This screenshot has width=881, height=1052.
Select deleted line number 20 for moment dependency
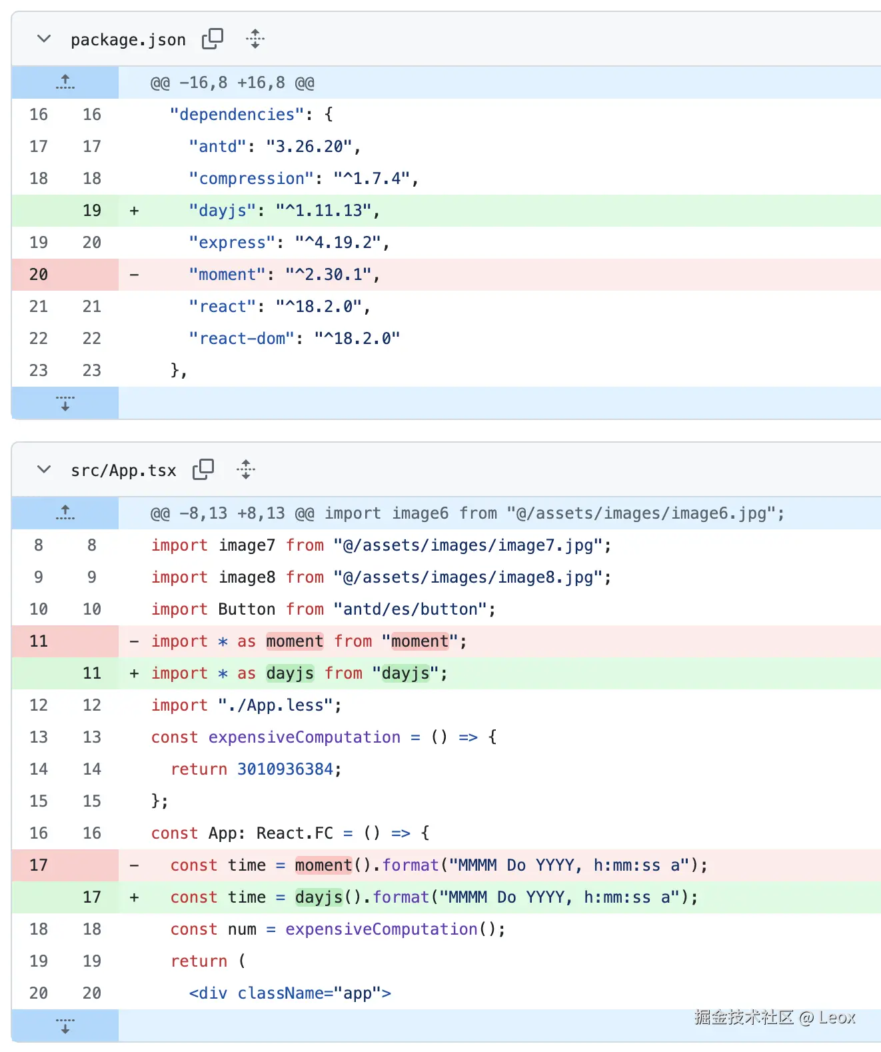click(39, 275)
